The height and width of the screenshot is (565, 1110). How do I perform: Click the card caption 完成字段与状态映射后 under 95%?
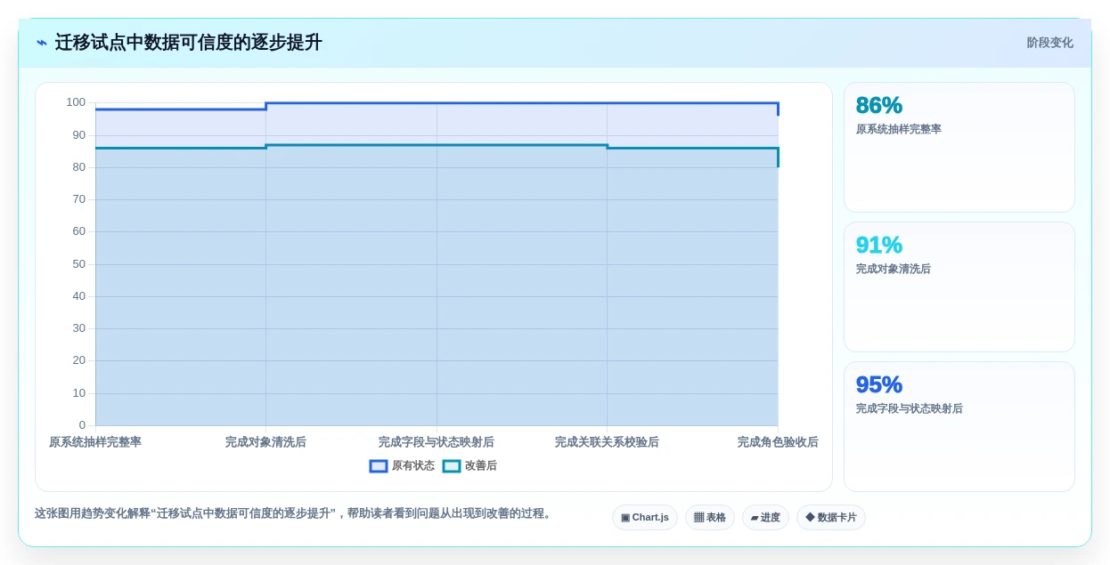pos(910,409)
